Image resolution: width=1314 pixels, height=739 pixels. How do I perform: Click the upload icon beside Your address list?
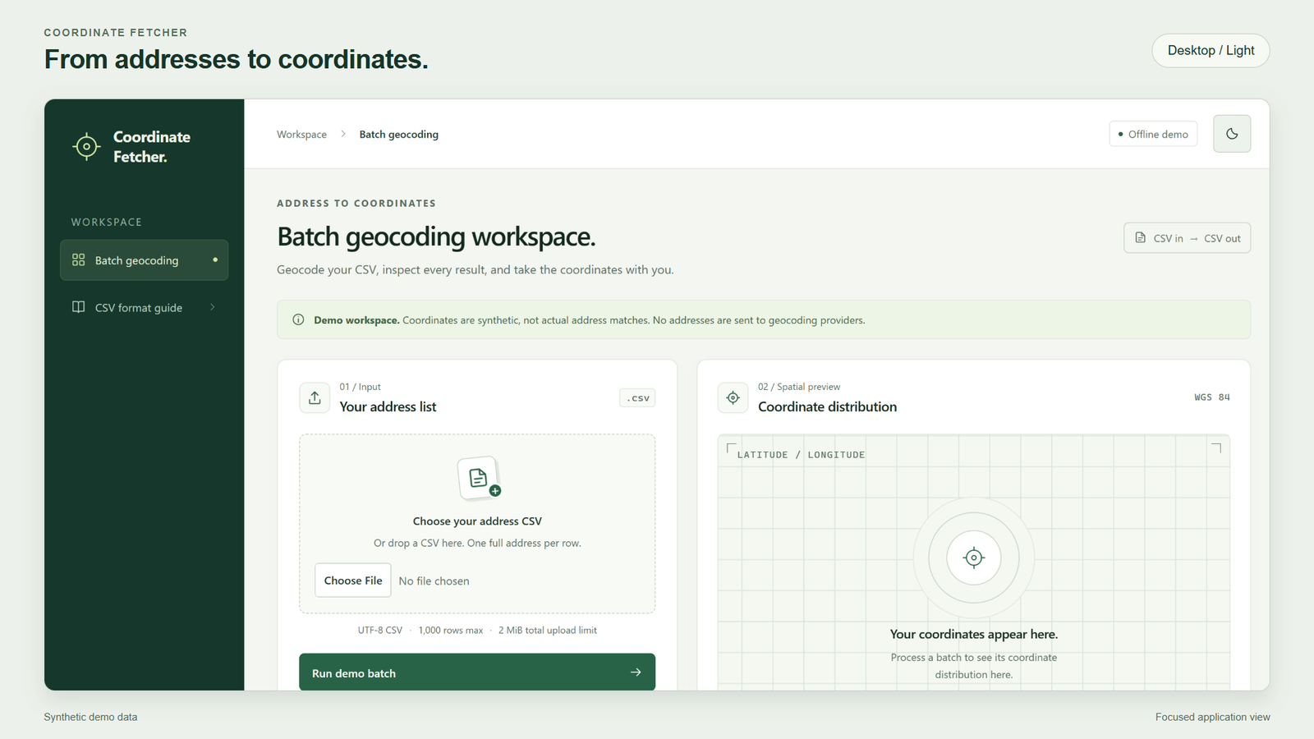pos(315,398)
